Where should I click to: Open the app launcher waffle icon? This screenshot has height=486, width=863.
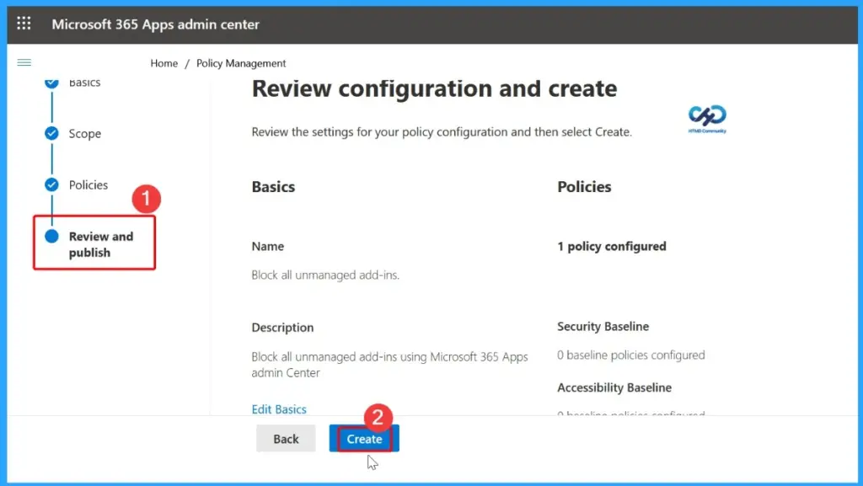[x=24, y=23]
